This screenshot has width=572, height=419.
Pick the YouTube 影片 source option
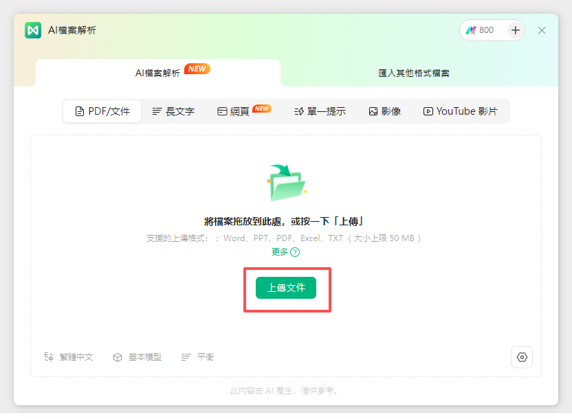pyautogui.click(x=460, y=111)
